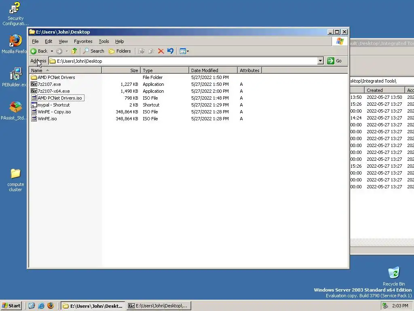Go up one folder level
Image resolution: width=414 pixels, height=311 pixels.
(x=74, y=51)
